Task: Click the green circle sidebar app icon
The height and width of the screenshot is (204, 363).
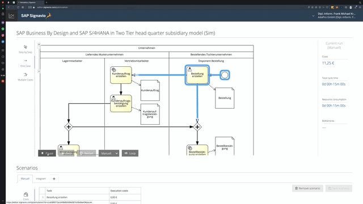Action: pos(3,29)
